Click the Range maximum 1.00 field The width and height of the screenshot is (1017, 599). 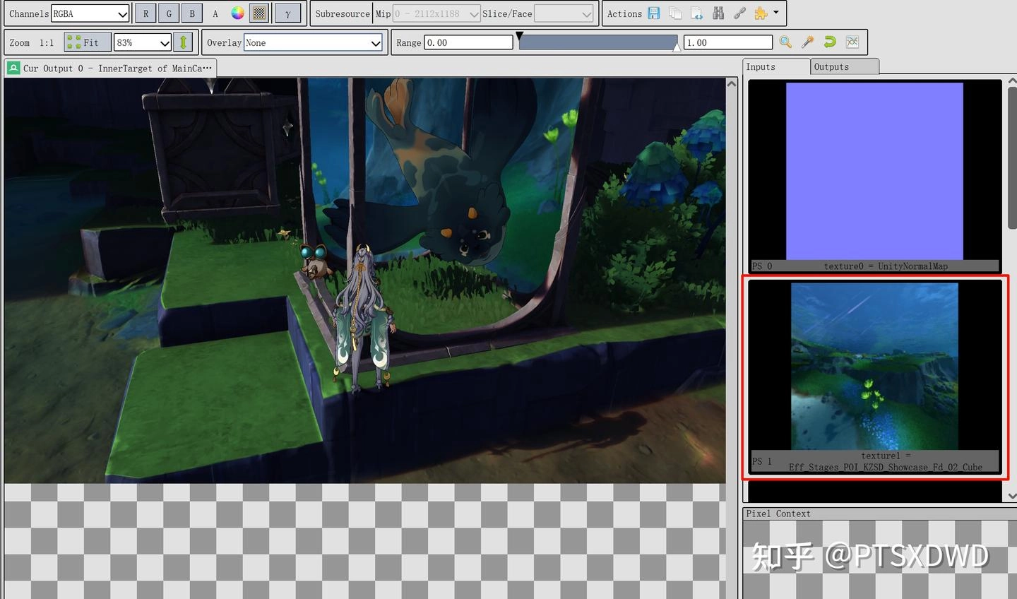click(x=727, y=42)
